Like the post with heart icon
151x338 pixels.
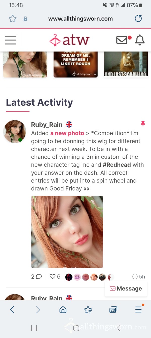pyautogui.click(x=52, y=277)
